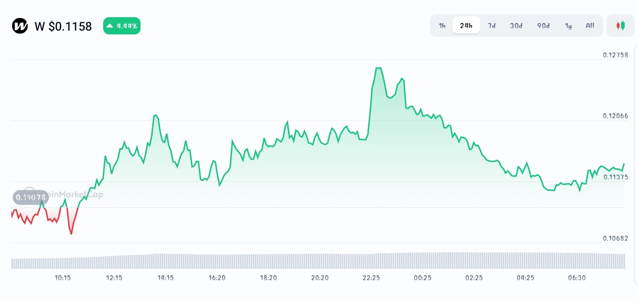Click the red candlestick in the chart-type icon
The width and height of the screenshot is (638, 302).
tap(618, 25)
